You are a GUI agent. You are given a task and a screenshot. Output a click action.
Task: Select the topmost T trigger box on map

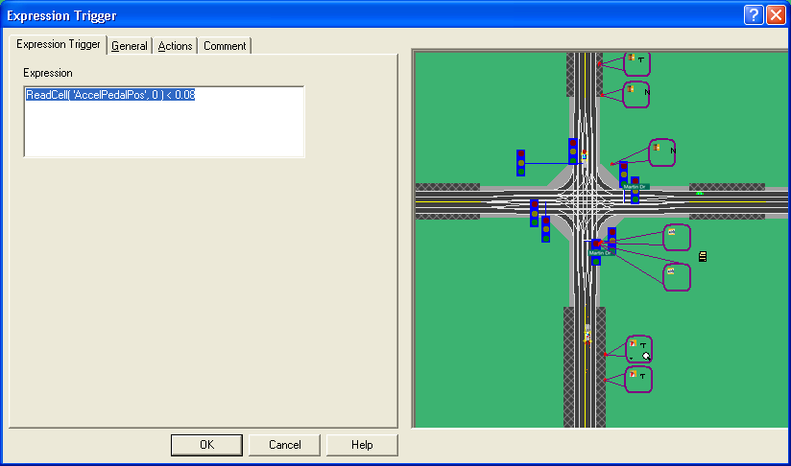636,63
